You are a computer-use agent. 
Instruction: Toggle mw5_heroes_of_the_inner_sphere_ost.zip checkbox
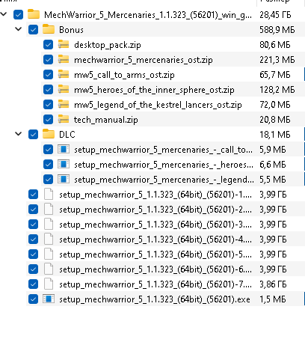[x=48, y=89]
